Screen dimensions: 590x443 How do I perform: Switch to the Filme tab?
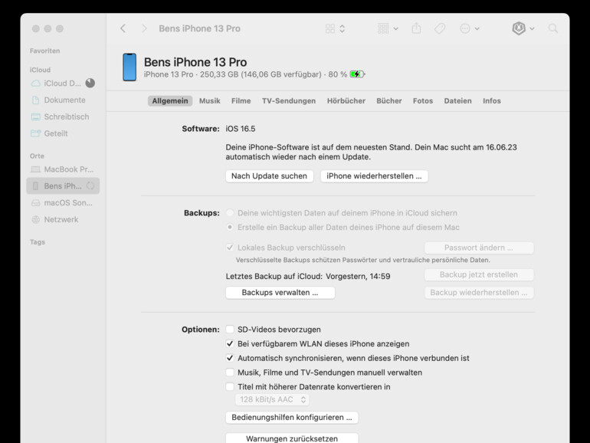[x=241, y=101]
